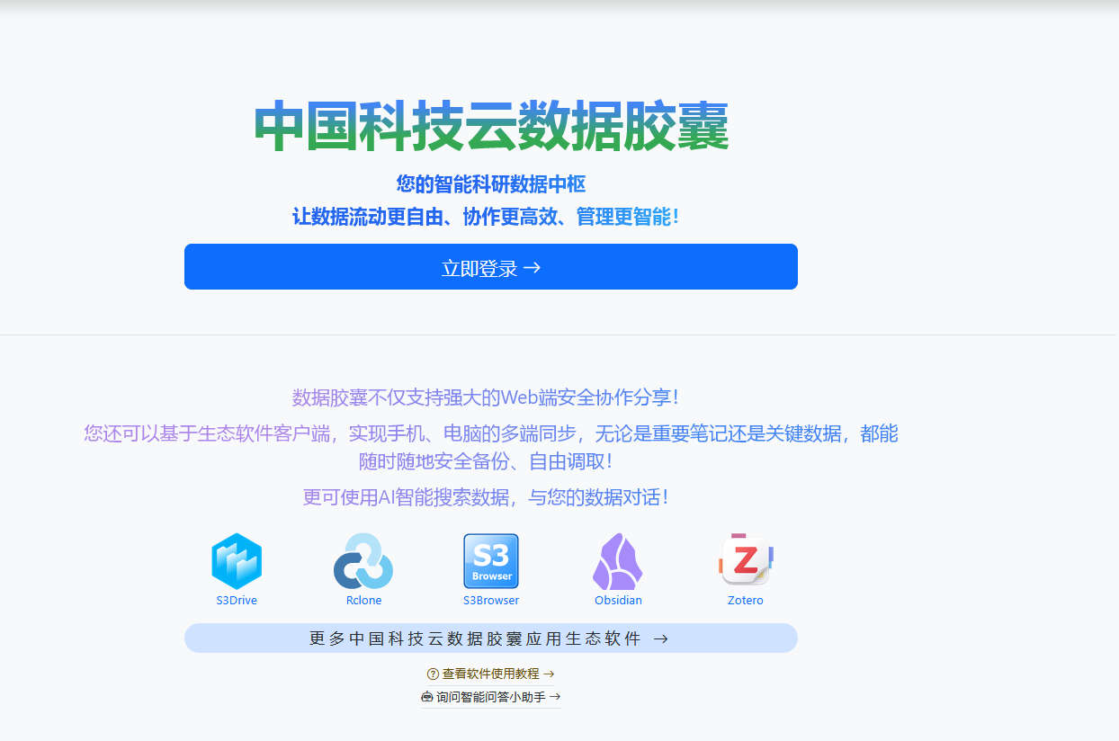Open the Rclone app icon
This screenshot has width=1119, height=741.
pos(363,561)
